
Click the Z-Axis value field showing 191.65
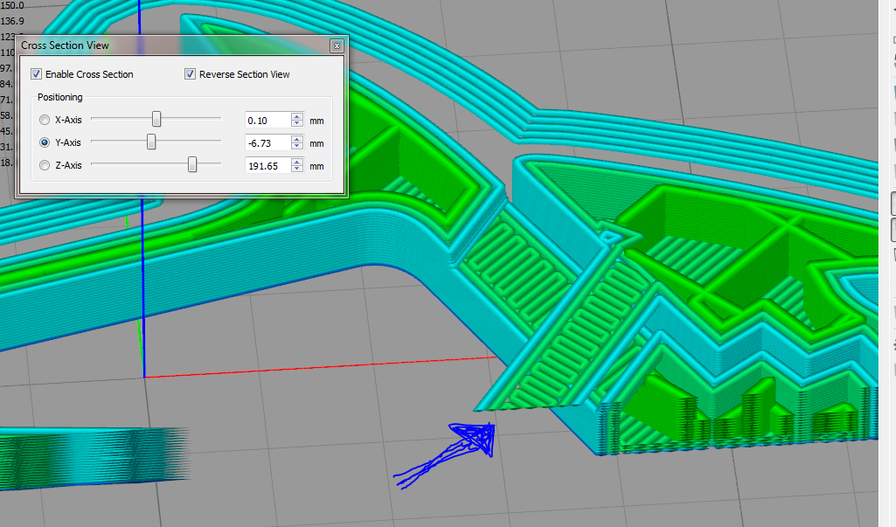[268, 166]
